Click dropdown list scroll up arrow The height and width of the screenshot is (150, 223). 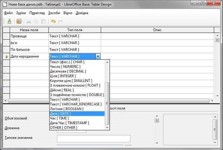click(x=107, y=62)
